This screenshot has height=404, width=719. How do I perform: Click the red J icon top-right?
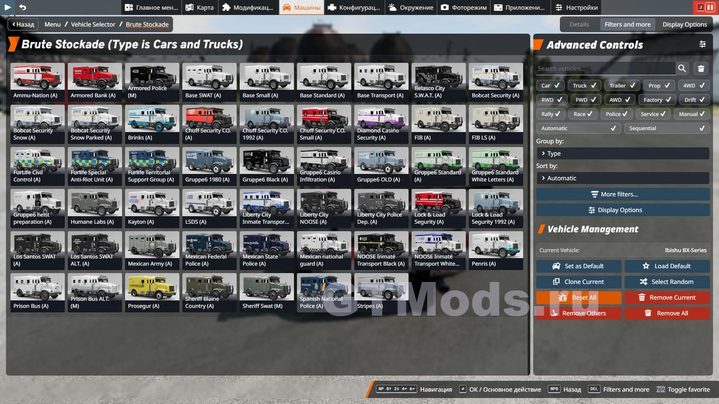coord(701,7)
